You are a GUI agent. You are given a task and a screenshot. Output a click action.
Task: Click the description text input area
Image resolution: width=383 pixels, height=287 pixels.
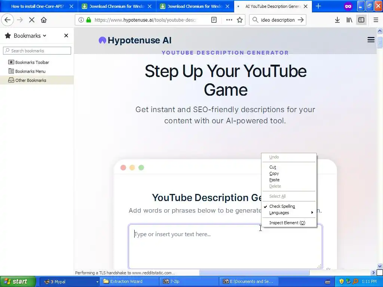point(225,247)
